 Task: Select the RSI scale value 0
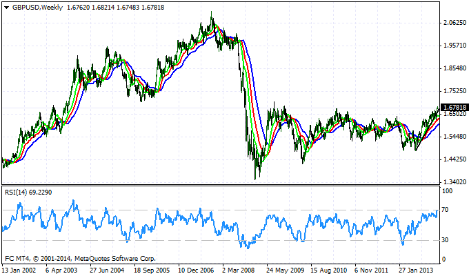[x=443, y=259]
